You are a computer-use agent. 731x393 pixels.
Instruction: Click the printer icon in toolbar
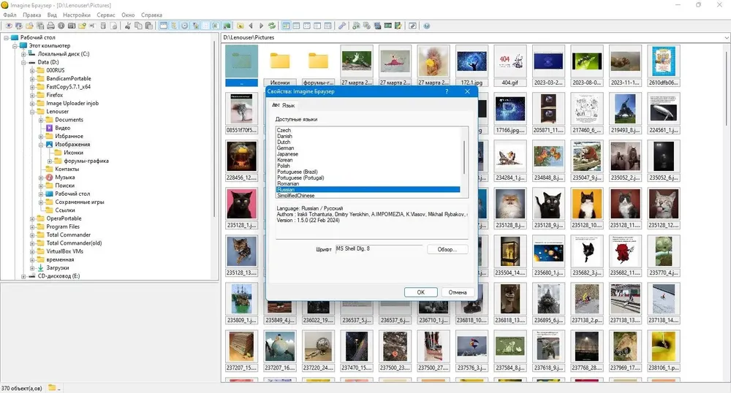point(50,26)
